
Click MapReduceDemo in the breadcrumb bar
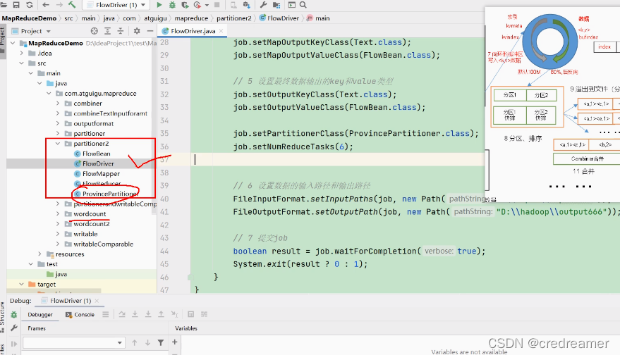tap(29, 18)
